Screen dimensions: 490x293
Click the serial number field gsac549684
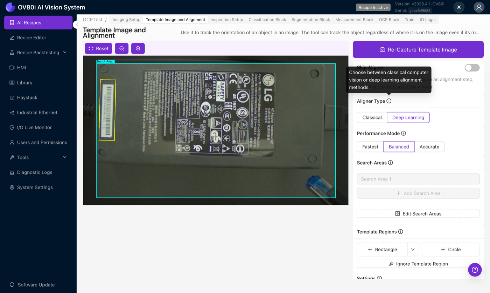point(420,10)
